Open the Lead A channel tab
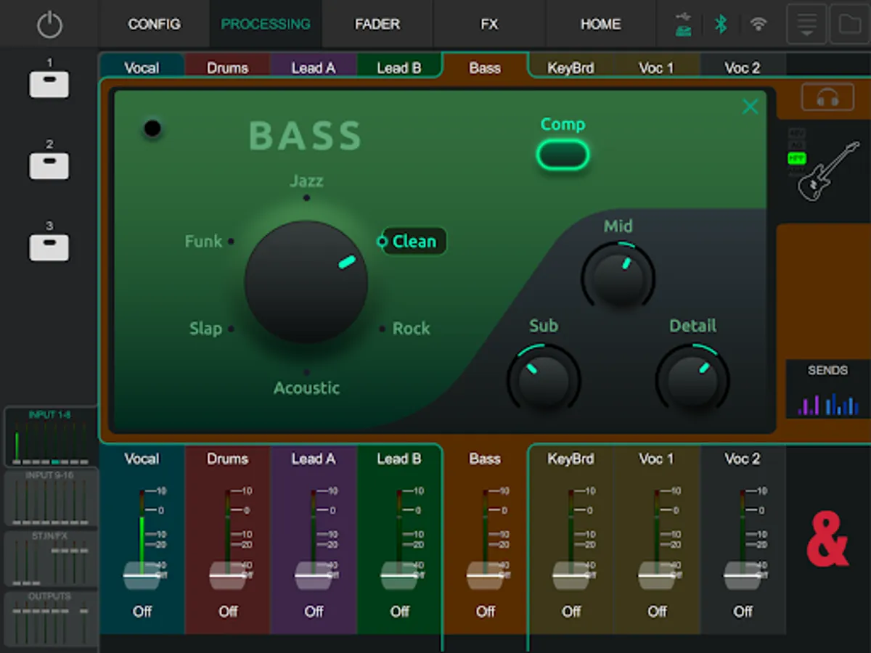871x653 pixels. (313, 67)
